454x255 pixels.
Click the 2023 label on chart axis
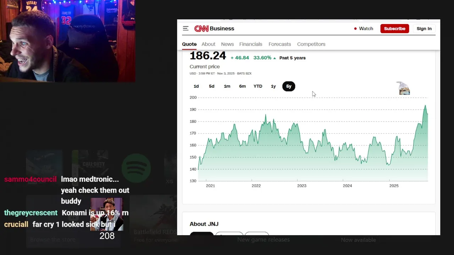pyautogui.click(x=302, y=186)
